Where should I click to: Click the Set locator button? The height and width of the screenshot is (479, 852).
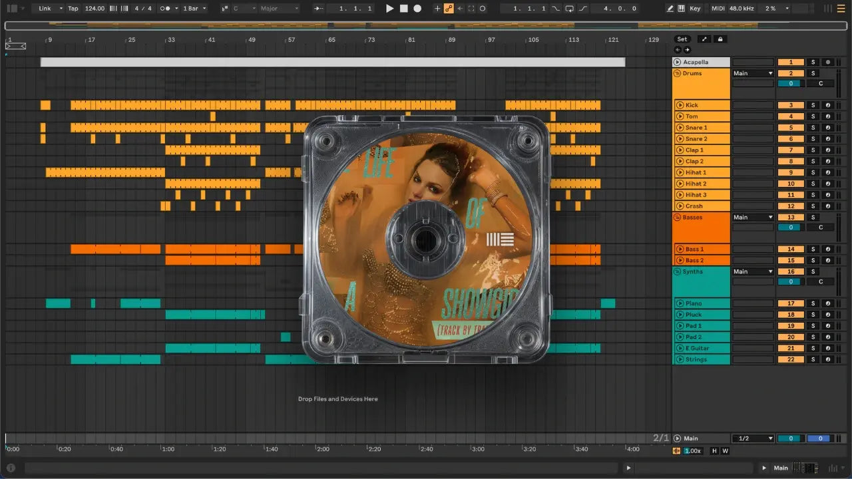click(682, 39)
